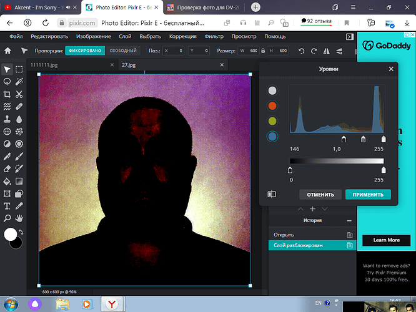The width and height of the screenshot is (416, 312).
Task: Select the Clone stamp tool
Action: click(x=7, y=119)
